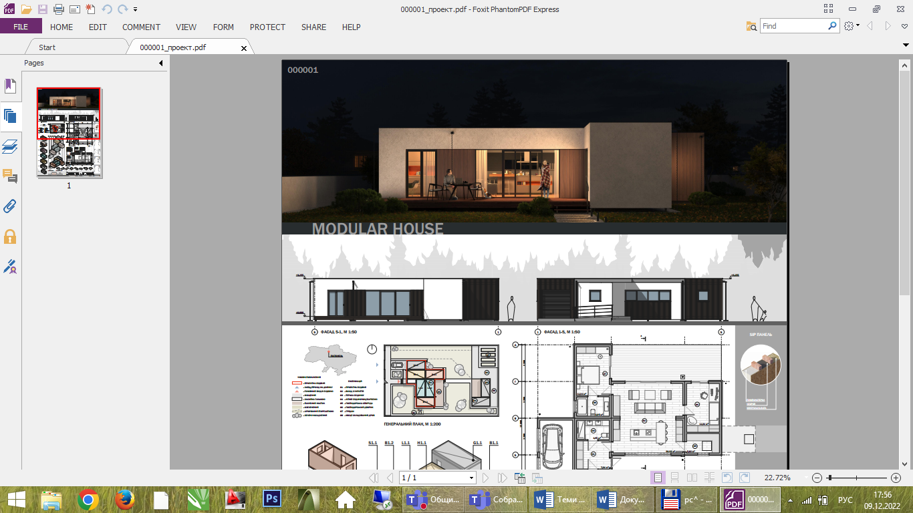Open the Comments navigation panel
The height and width of the screenshot is (513, 913).
(x=10, y=176)
